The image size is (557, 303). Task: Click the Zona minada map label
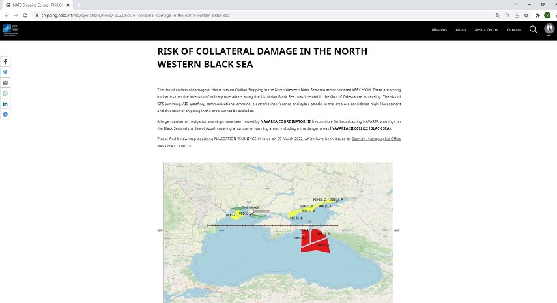250,207
